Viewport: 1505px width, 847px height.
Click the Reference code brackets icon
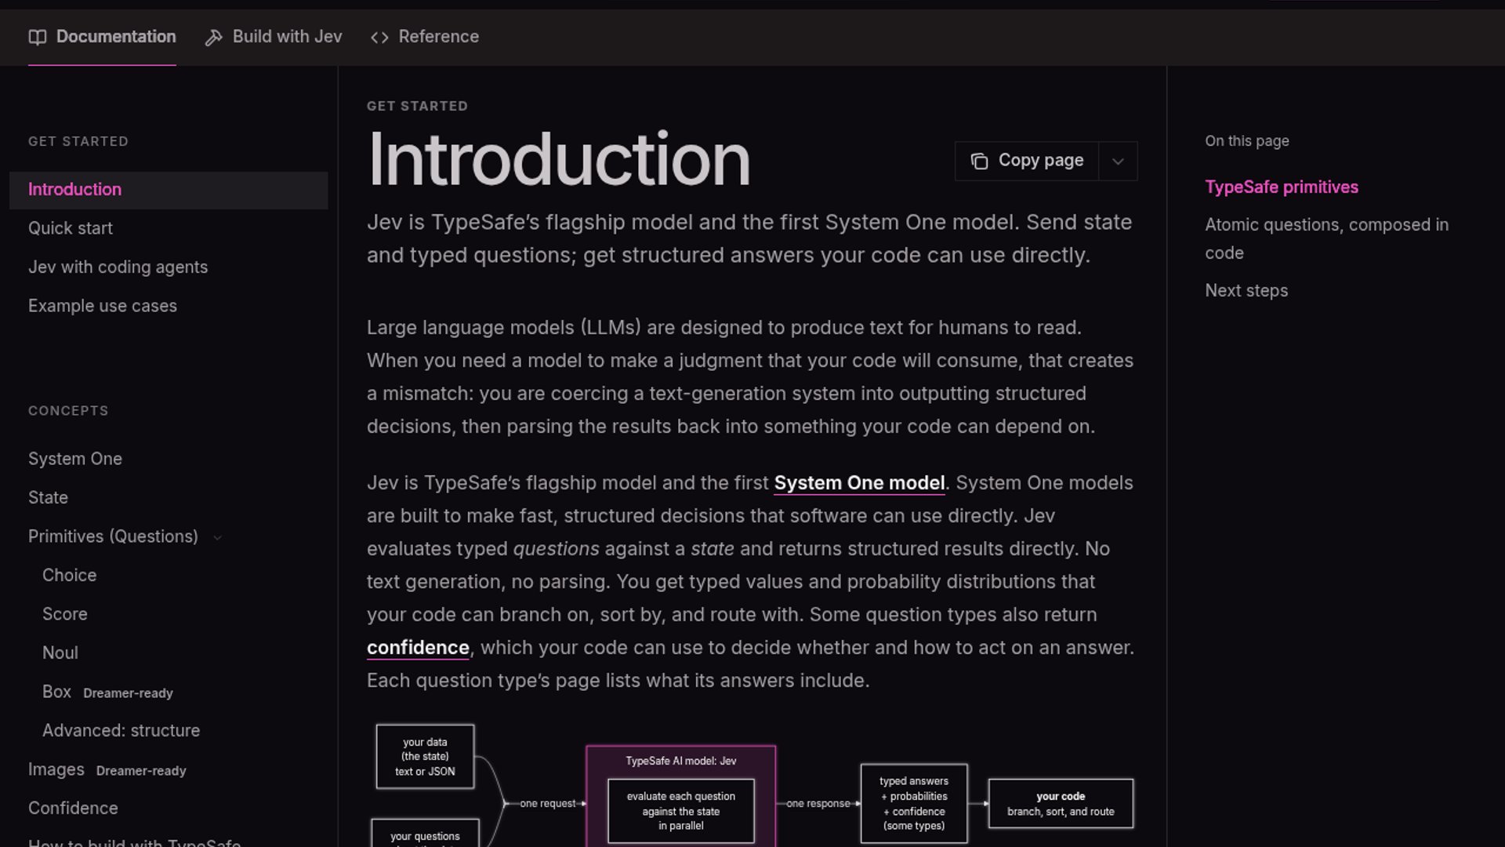pyautogui.click(x=379, y=37)
